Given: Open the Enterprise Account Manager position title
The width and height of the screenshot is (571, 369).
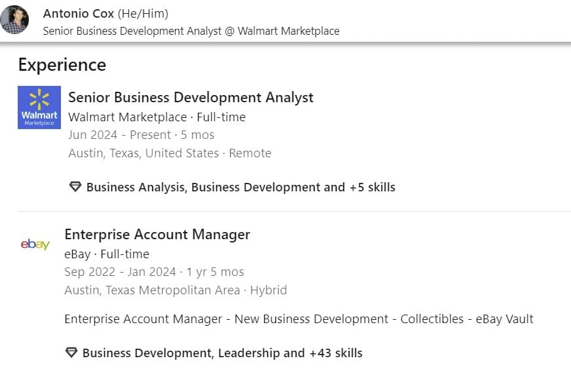Looking at the screenshot, I should coord(157,234).
